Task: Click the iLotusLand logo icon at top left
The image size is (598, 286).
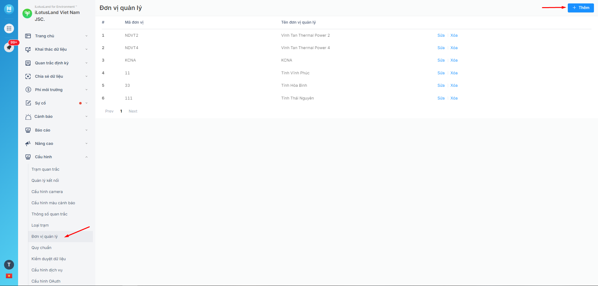Action: click(x=9, y=9)
